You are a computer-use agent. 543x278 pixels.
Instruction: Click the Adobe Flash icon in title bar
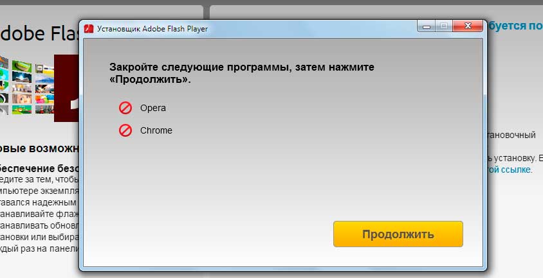[89, 29]
